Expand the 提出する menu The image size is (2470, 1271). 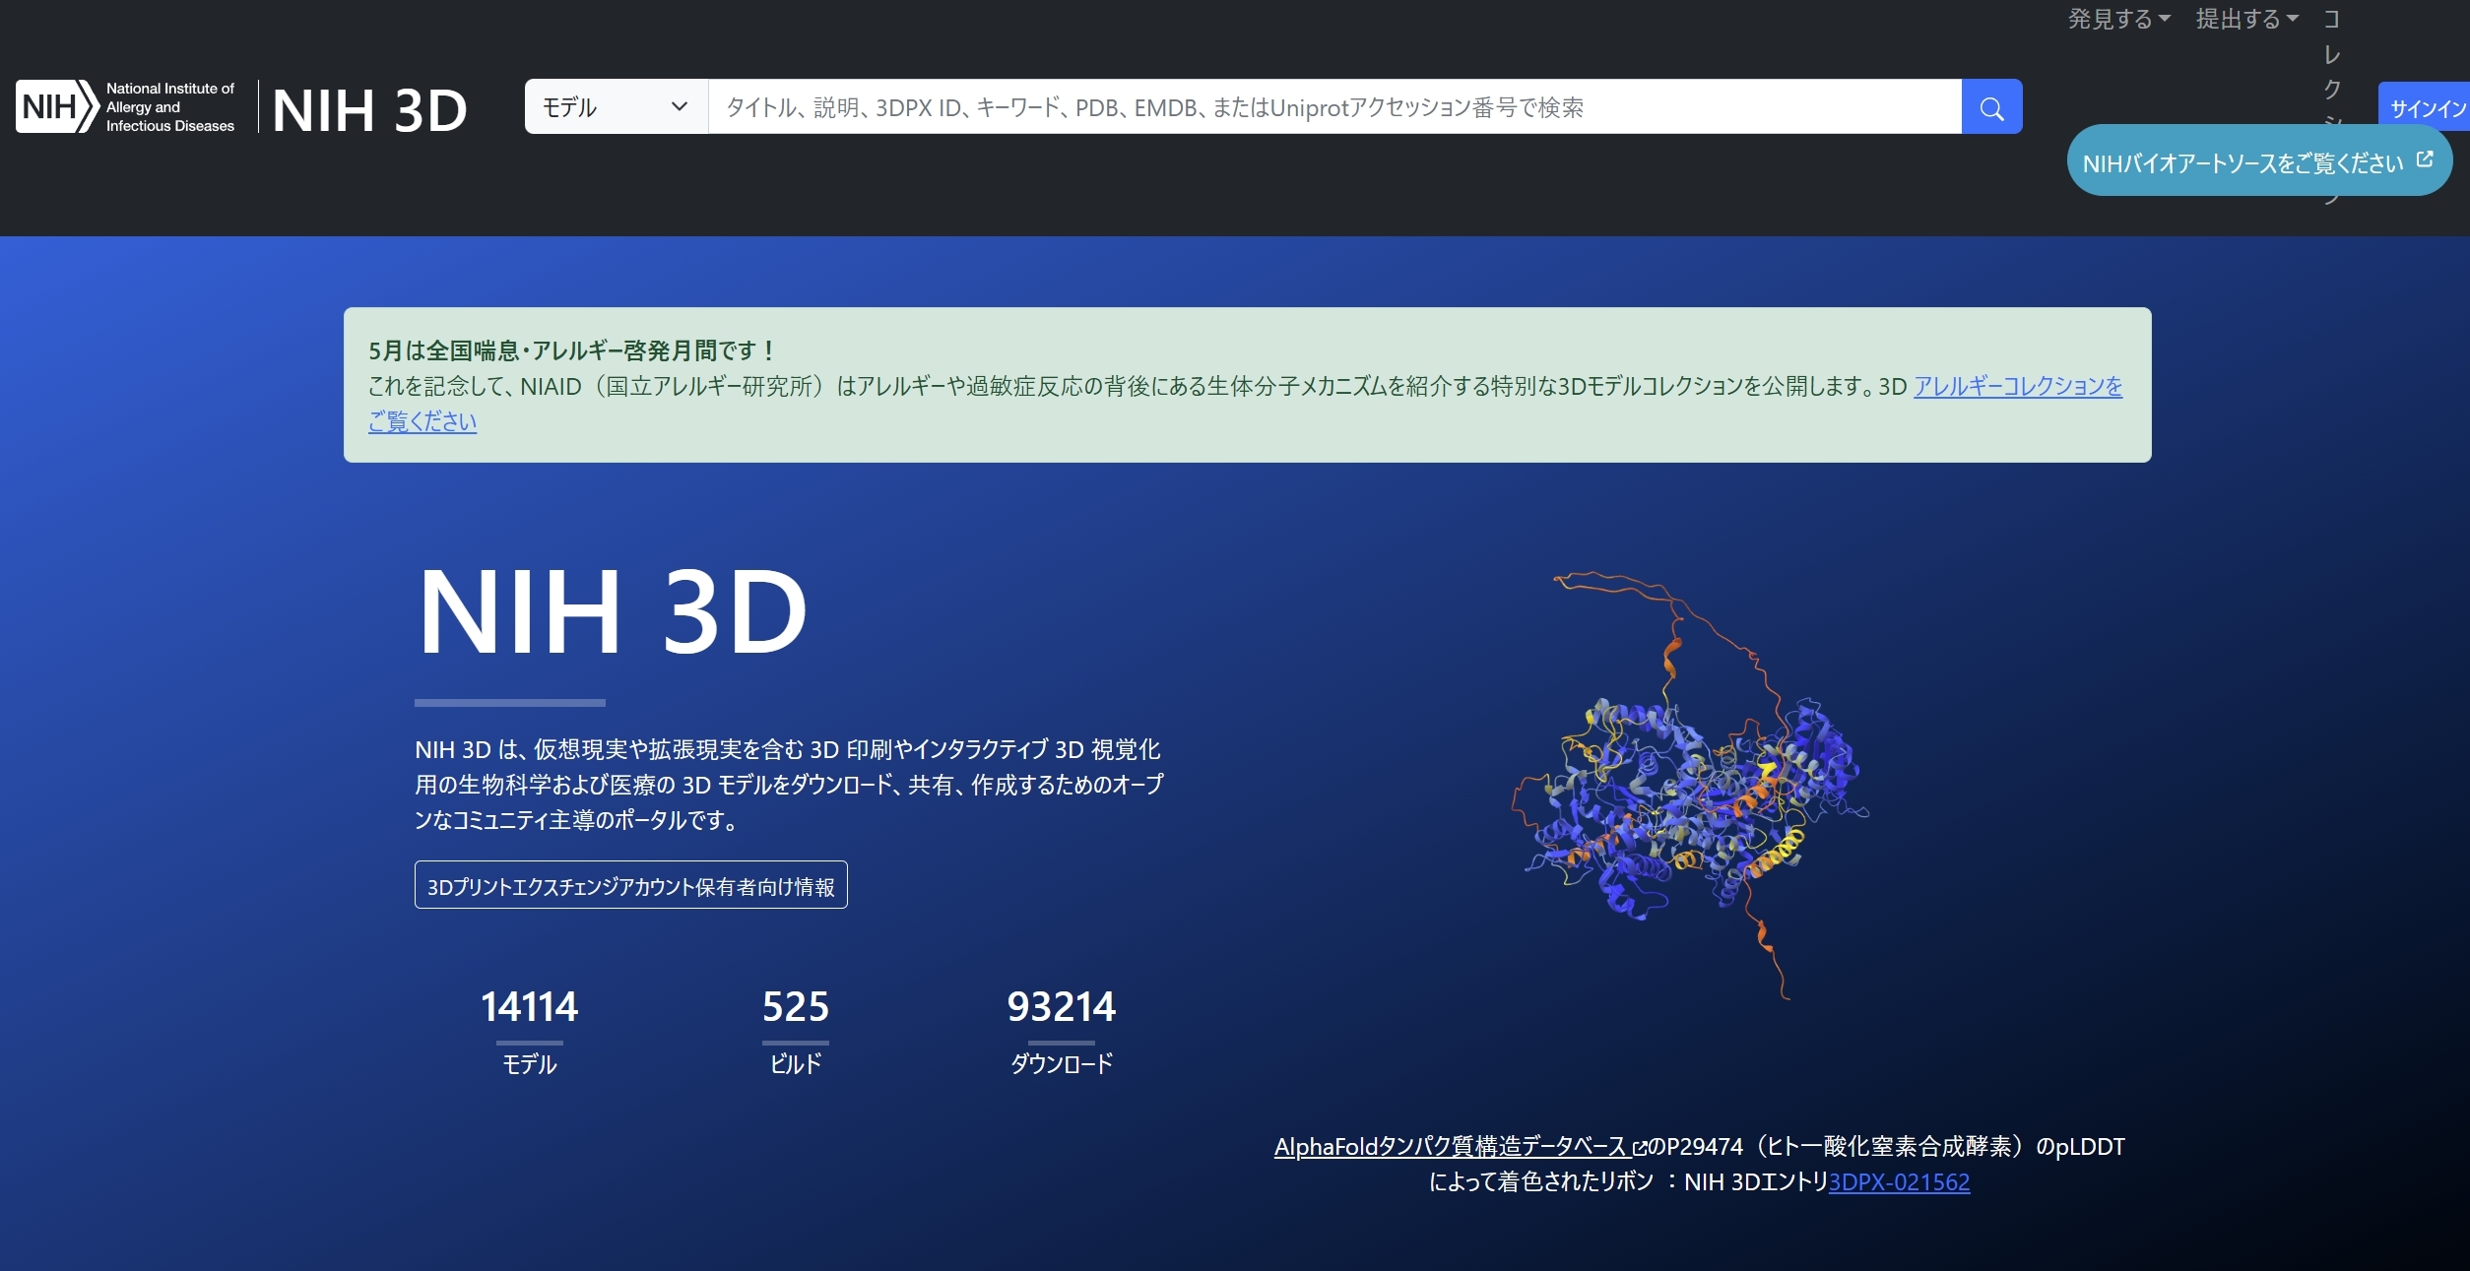click(2246, 19)
